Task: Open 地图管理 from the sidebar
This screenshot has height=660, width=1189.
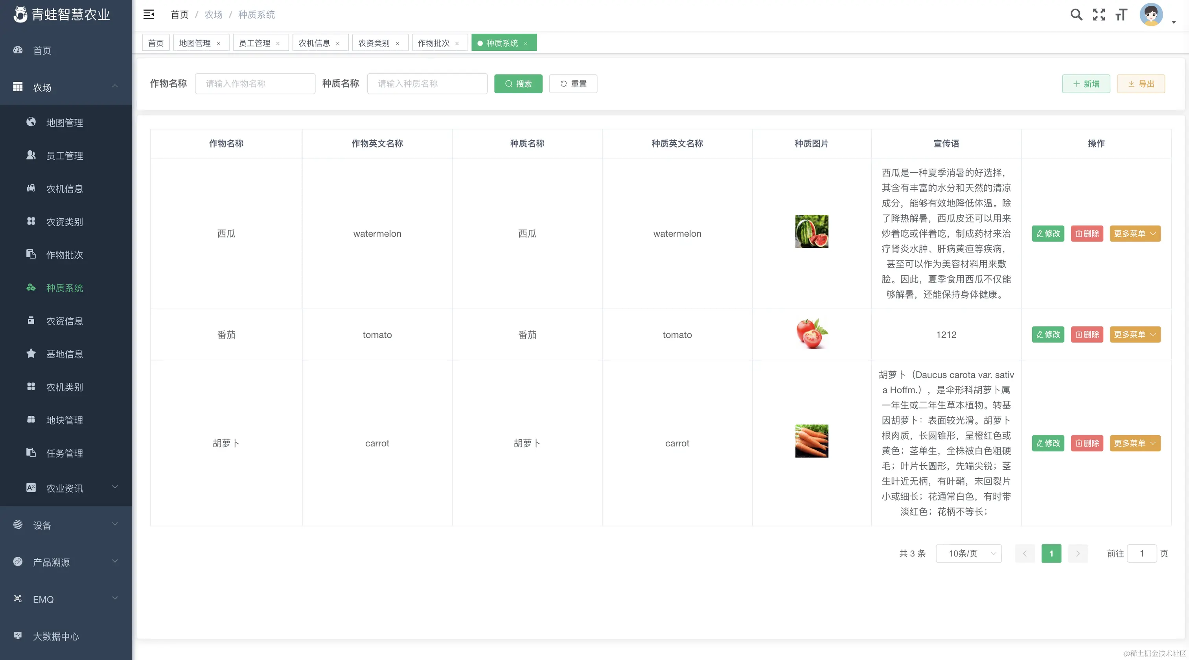Action: pyautogui.click(x=64, y=122)
